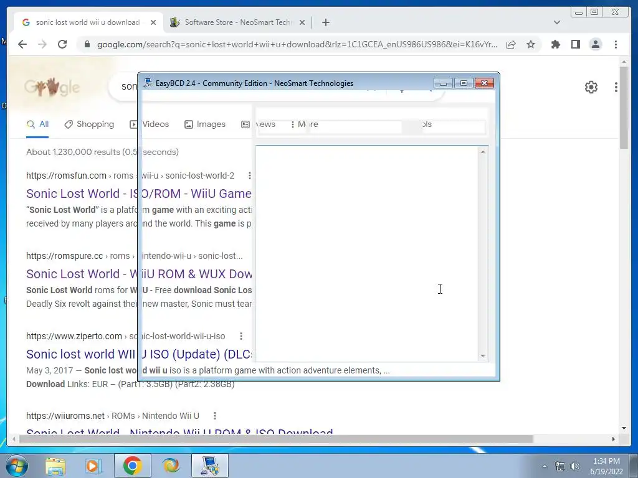Viewport: 638px width, 478px height.
Task: Reload the Google search page
Action: [x=62, y=44]
